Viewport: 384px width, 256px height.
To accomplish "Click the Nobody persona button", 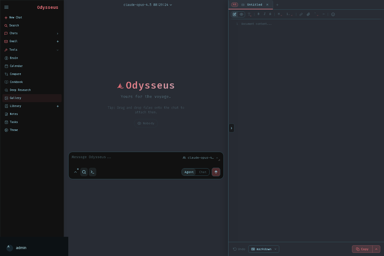I will [146, 123].
